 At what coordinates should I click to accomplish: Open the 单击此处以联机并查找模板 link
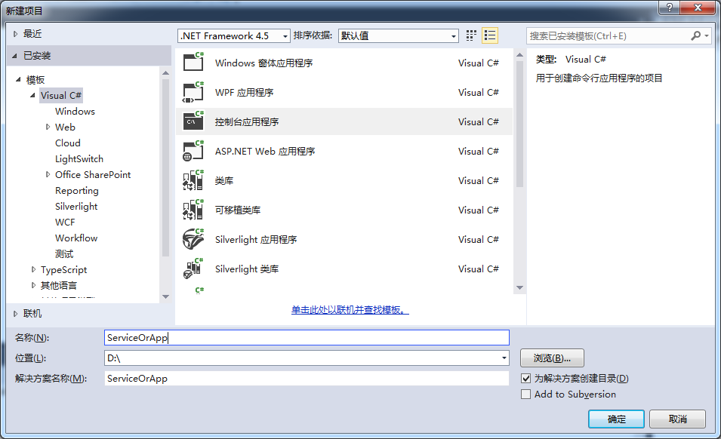[x=350, y=310]
